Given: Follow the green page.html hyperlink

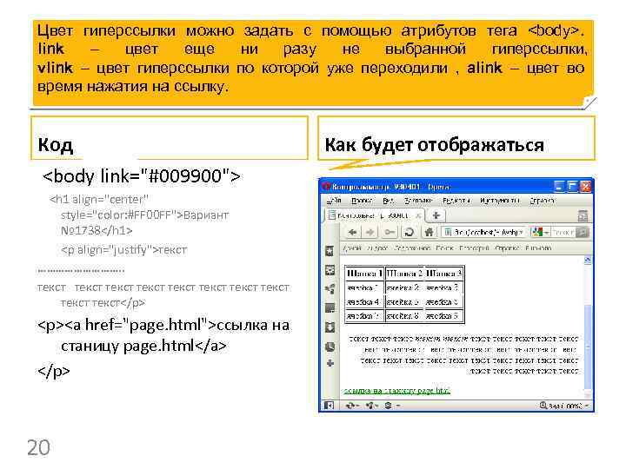Looking at the screenshot, I should pos(396,391).
